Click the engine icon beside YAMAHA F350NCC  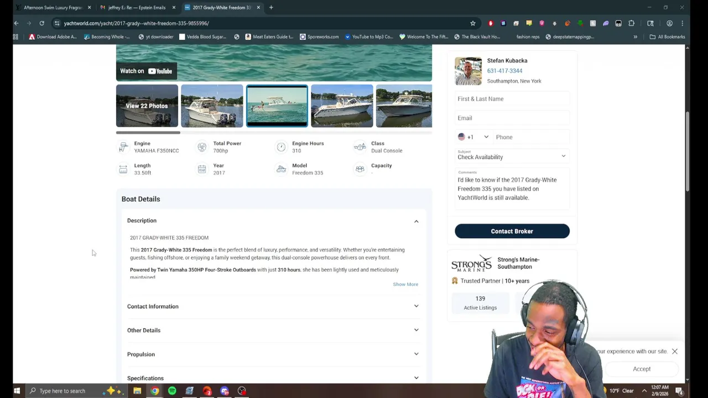pos(123,147)
